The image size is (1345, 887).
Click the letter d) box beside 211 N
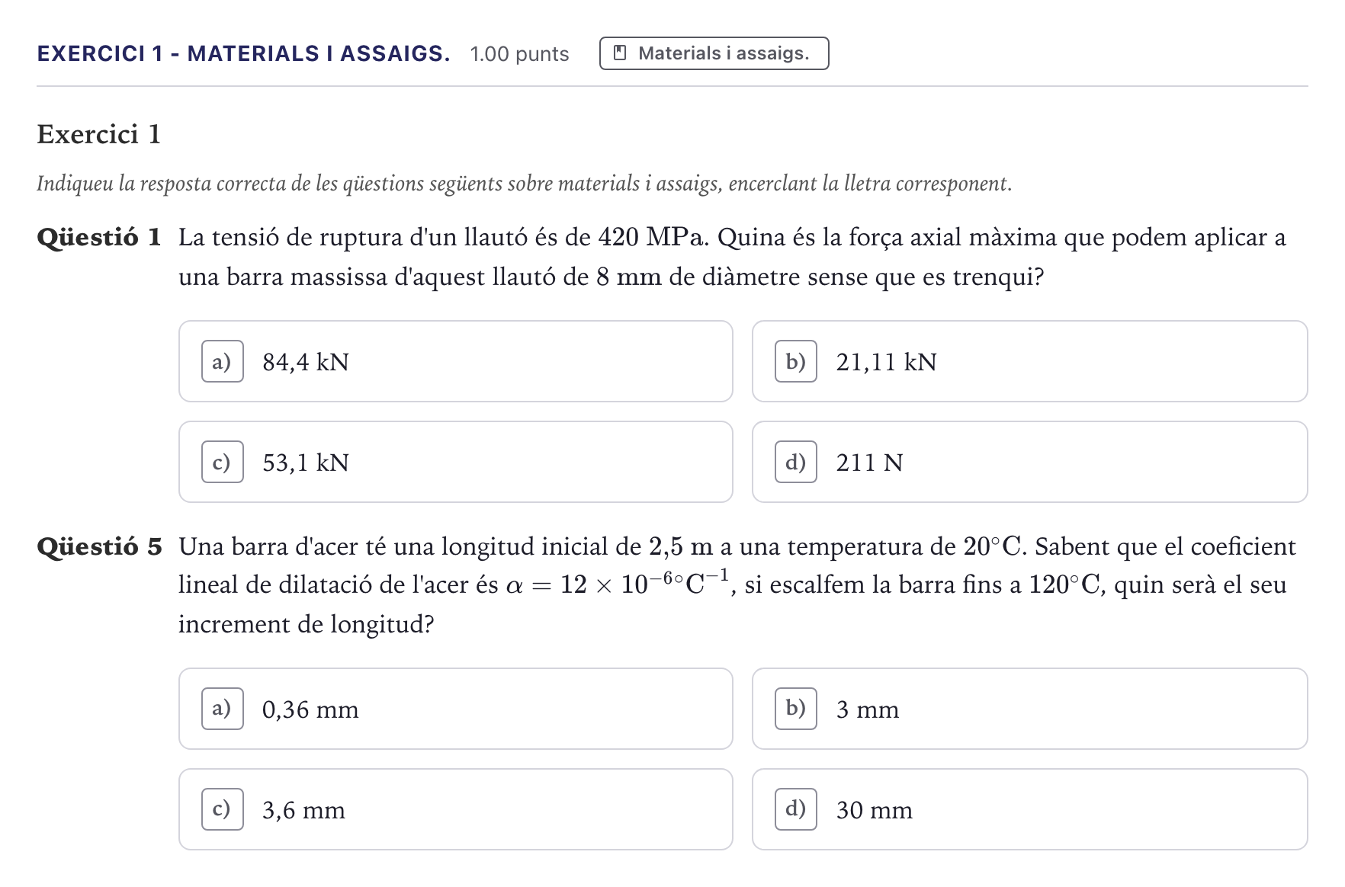(796, 462)
